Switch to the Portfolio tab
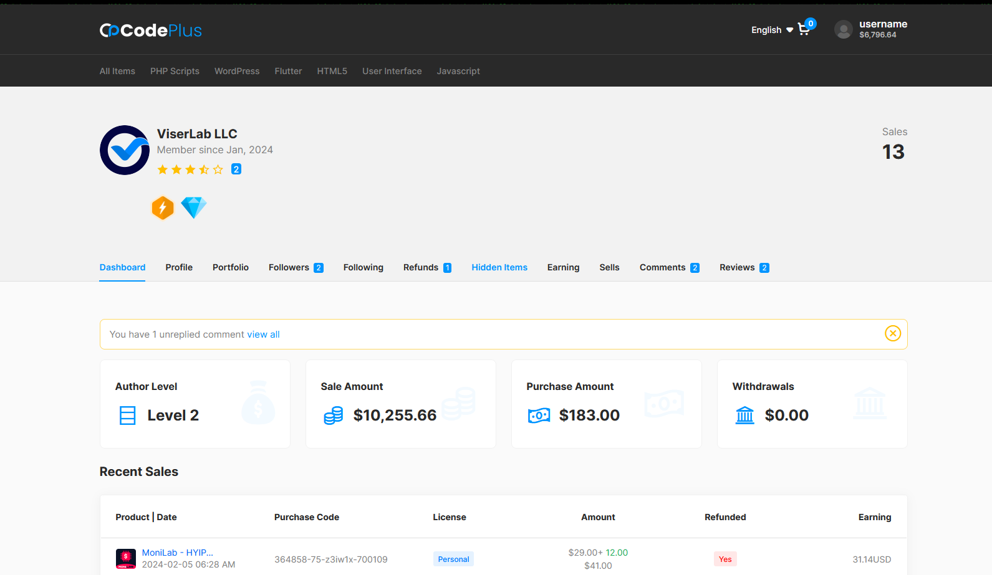This screenshot has width=992, height=575. tap(231, 267)
